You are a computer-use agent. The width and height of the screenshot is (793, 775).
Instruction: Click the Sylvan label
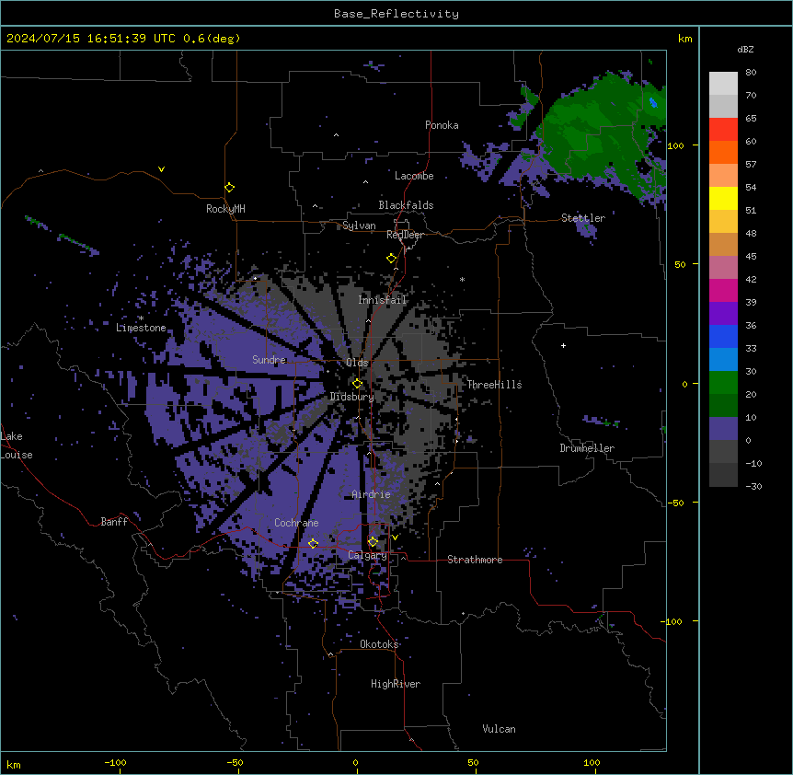coord(359,226)
